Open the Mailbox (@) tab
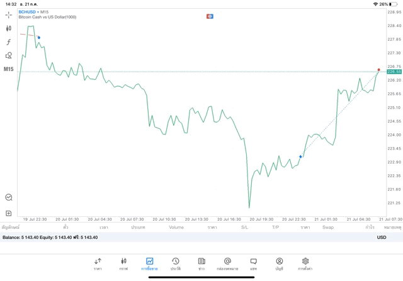Image resolution: width=403 pixels, height=281 pixels. pos(227,263)
